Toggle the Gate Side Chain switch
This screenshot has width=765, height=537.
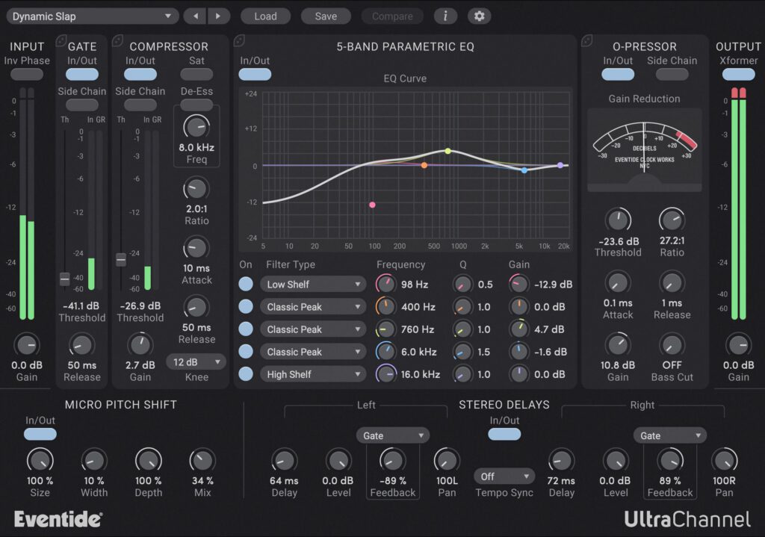(x=82, y=105)
